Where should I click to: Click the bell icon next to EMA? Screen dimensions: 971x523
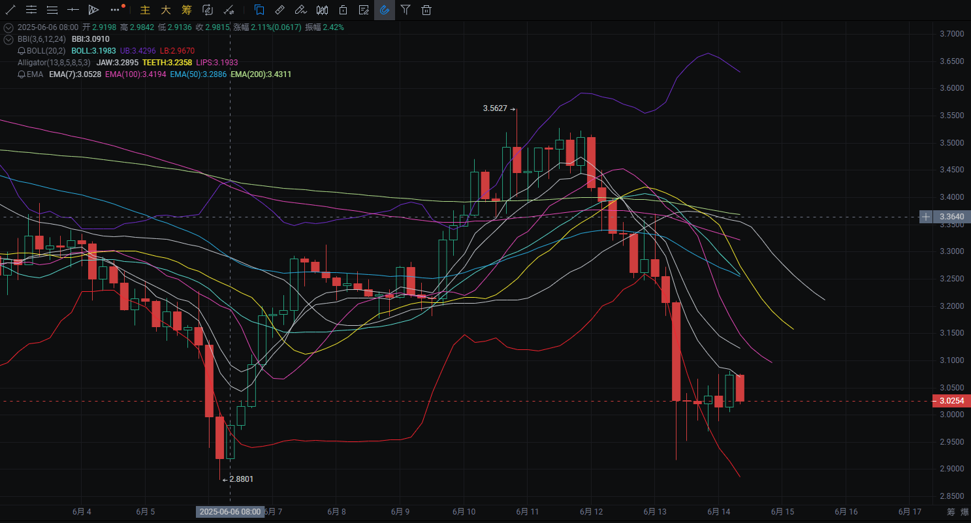[22, 74]
